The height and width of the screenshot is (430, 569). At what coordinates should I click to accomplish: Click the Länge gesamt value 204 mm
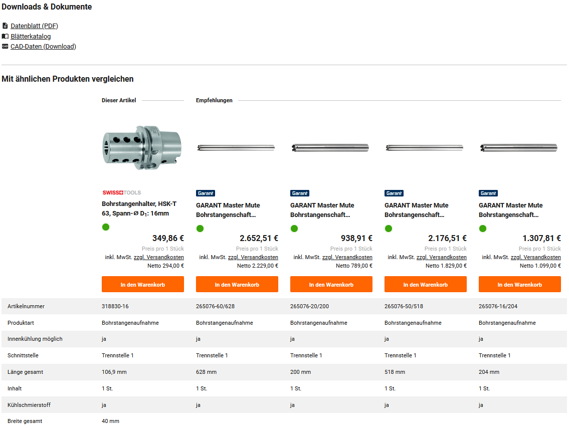tap(489, 372)
